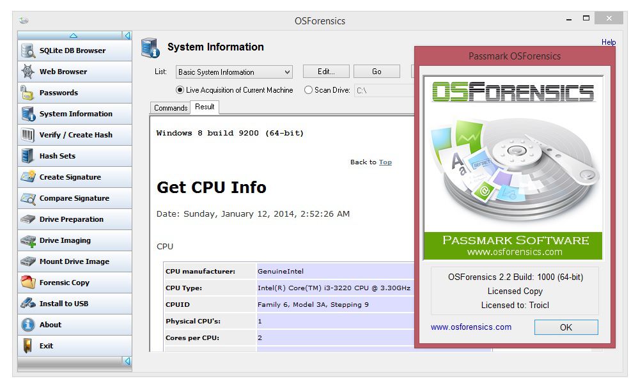Screen dimensions: 638x388
Task: Open the Forensic Copy label
Action: coord(65,283)
